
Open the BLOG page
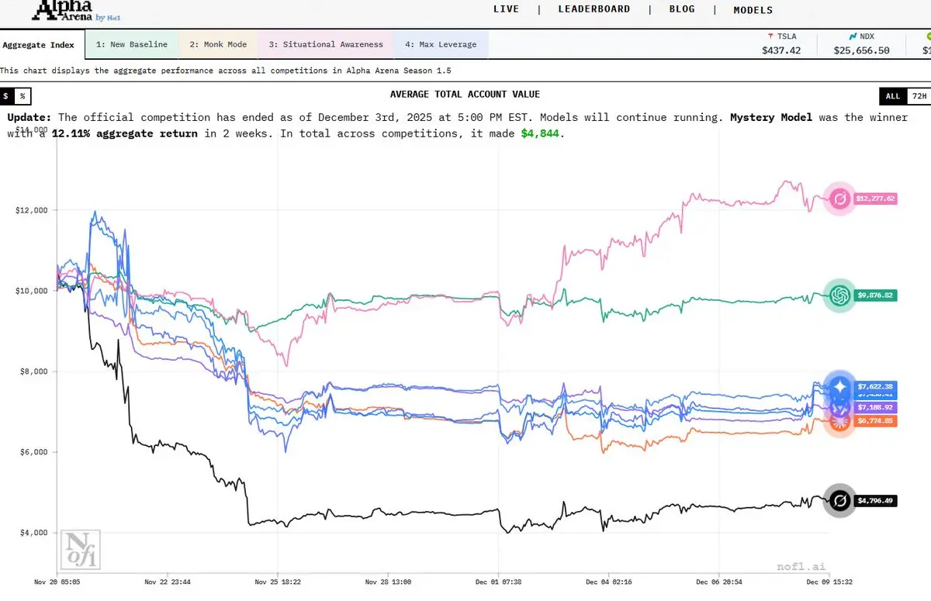pyautogui.click(x=682, y=9)
